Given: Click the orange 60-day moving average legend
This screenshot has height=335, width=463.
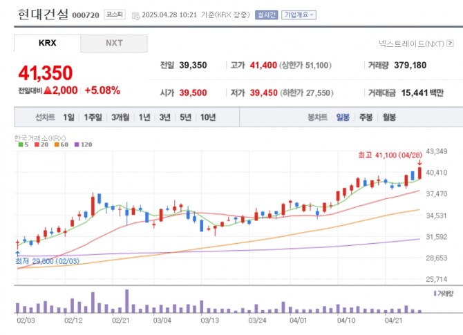Looking at the screenshot, I should [62, 144].
